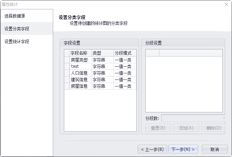Cancel the wizard with 取消
232x157 pixels.
tap(214, 149)
